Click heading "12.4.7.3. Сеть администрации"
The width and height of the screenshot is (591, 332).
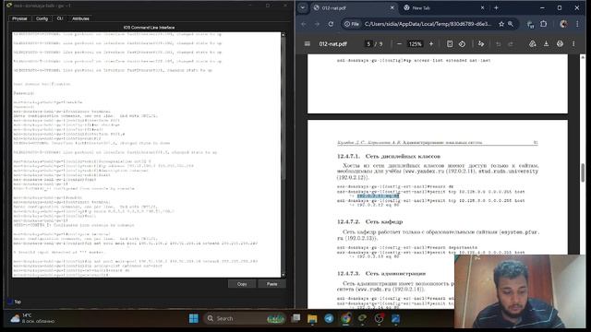[x=381, y=273]
